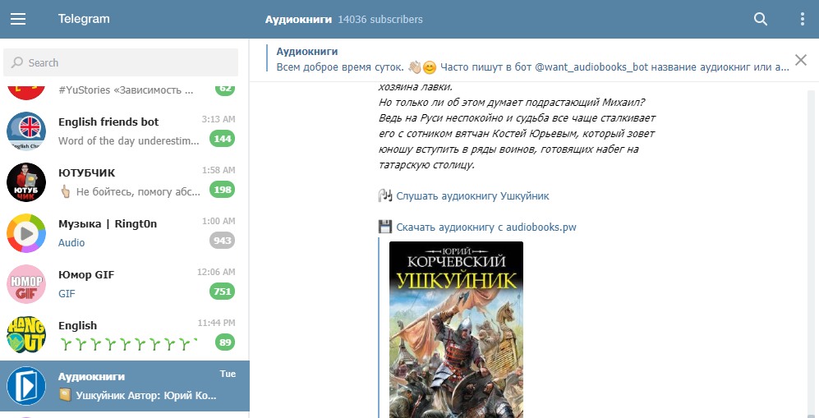This screenshot has height=418, width=819.
Task: Click the Слушать аудиокнигу Ушкуйник link
Action: pyautogui.click(x=472, y=196)
